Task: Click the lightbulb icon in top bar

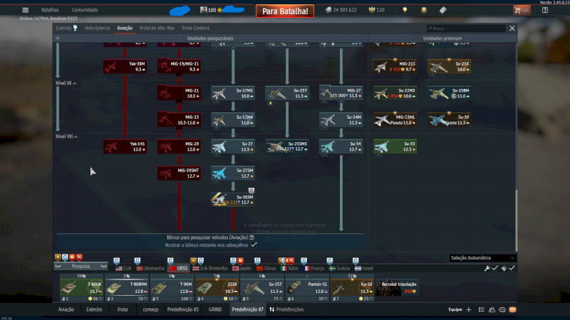Action: pos(405,10)
